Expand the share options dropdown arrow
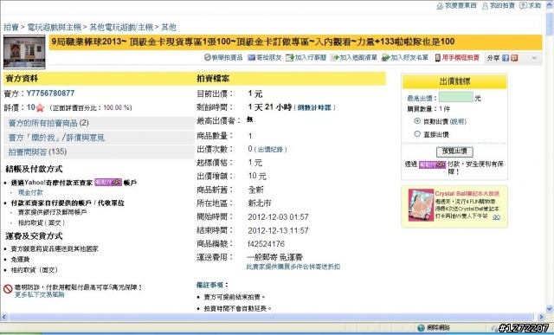The height and width of the screenshot is (335, 554). 534,58
